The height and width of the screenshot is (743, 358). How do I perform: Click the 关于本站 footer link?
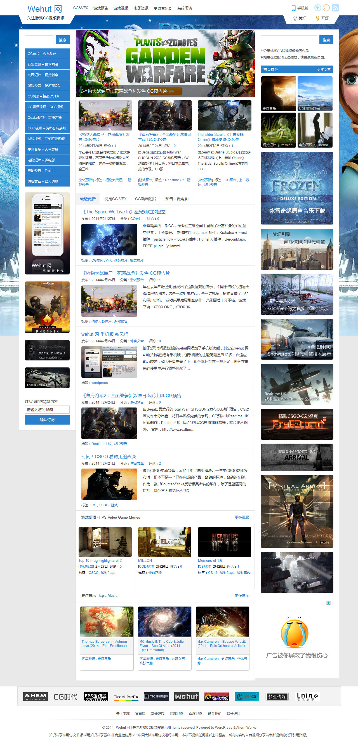click(x=123, y=713)
